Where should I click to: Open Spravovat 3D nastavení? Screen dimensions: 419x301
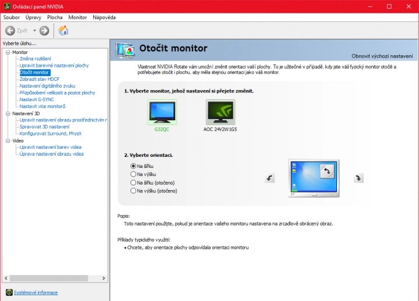pos(44,127)
